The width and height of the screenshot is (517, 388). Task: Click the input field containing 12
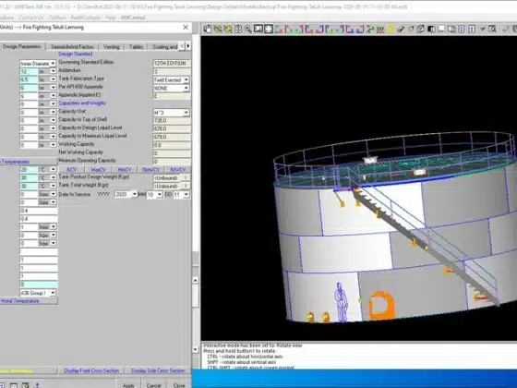pos(29,71)
